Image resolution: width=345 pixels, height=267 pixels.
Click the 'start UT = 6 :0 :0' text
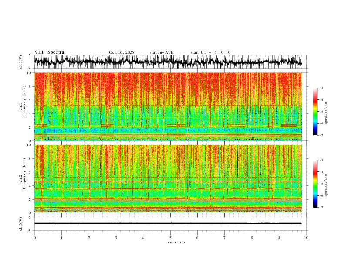click(210, 52)
